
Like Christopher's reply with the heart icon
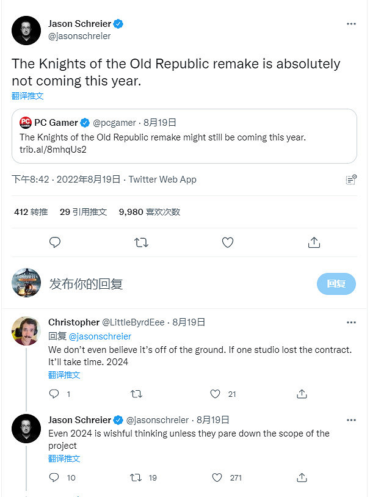(215, 394)
